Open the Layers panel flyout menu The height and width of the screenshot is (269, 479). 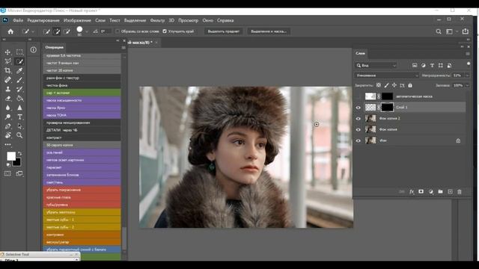click(x=468, y=53)
